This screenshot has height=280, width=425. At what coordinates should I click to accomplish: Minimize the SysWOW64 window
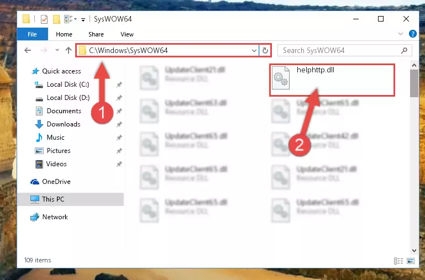click(x=356, y=19)
